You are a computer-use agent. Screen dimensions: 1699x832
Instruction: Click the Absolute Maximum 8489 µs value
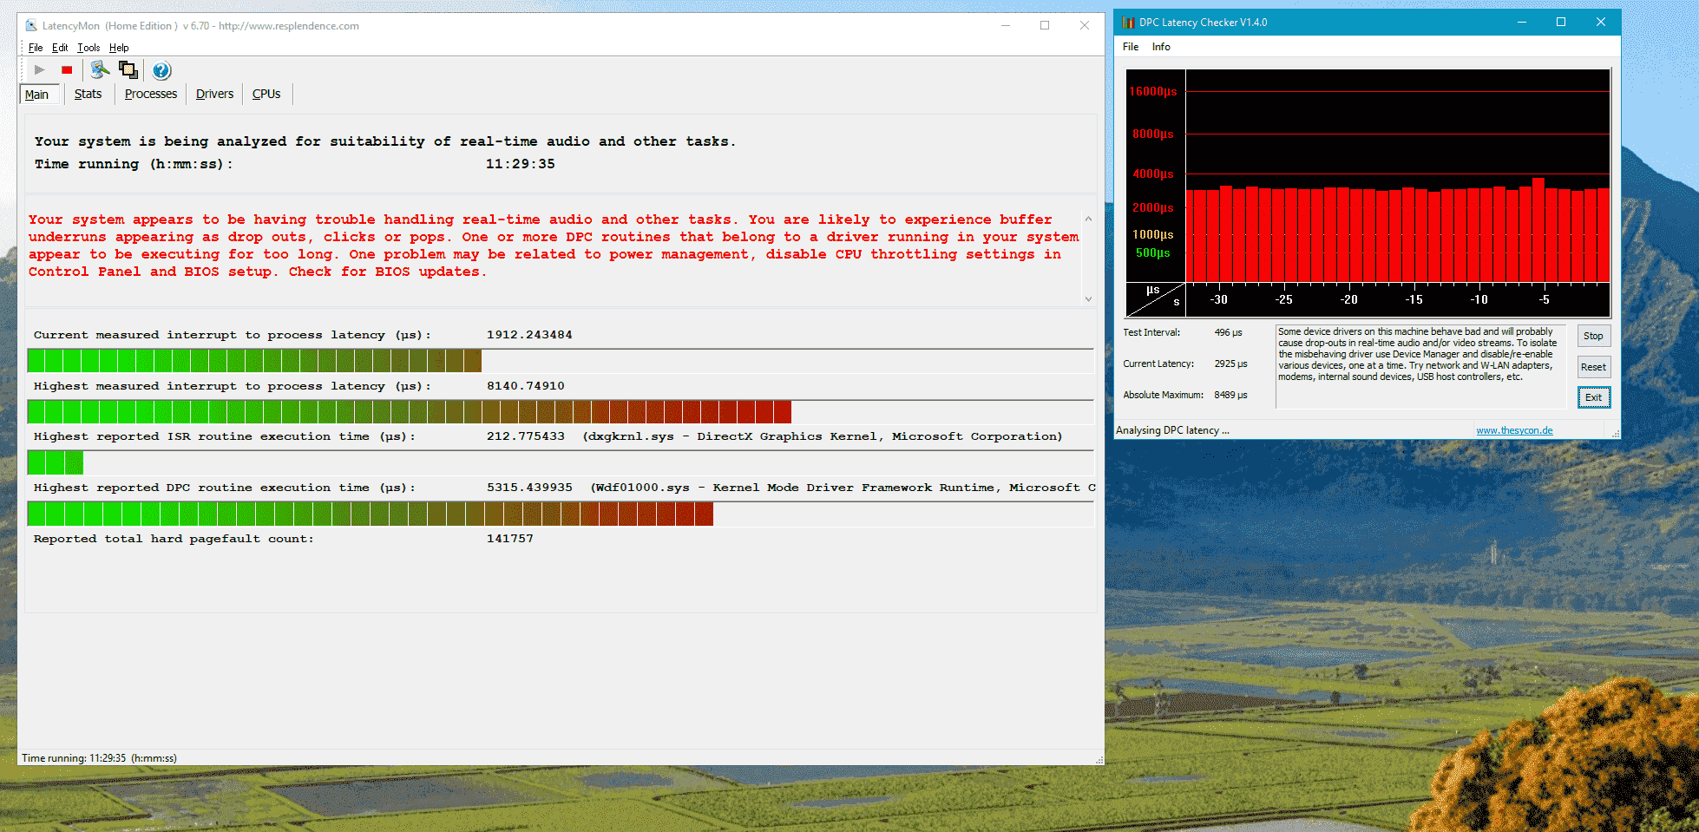[x=1230, y=395]
